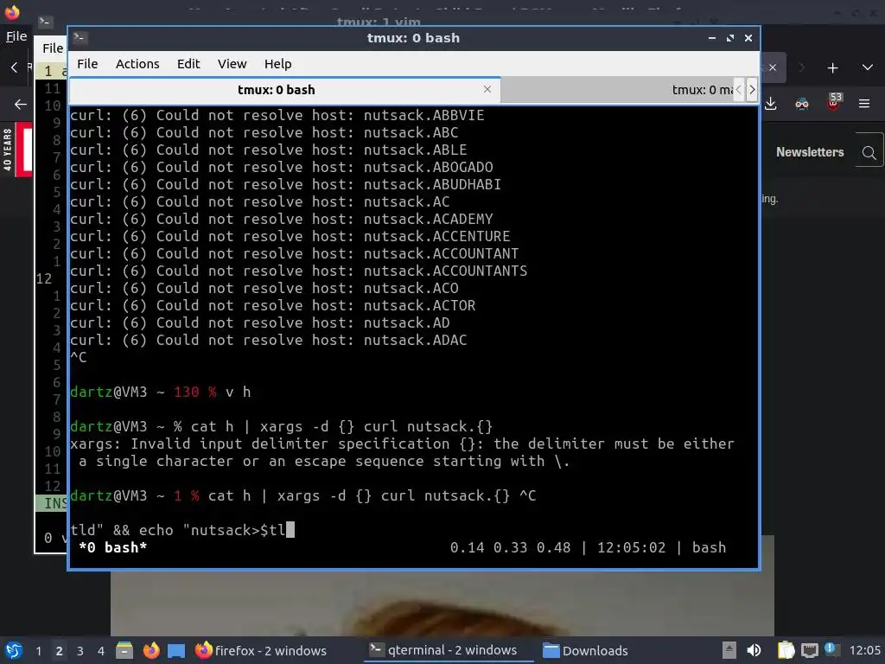Open the File menu in qterminal
The height and width of the screenshot is (664, 885).
tap(87, 64)
